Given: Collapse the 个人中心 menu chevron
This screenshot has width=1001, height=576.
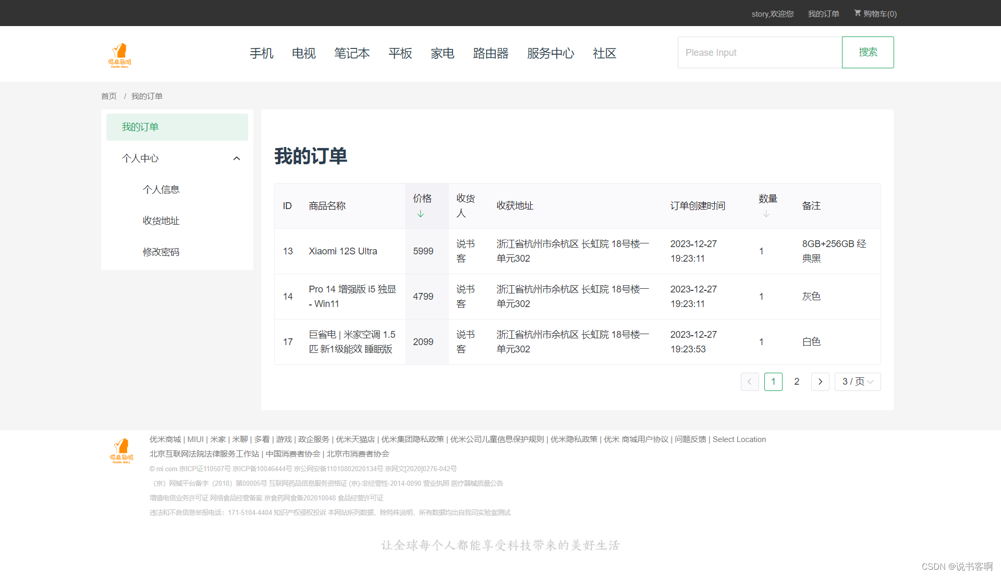Looking at the screenshot, I should tap(237, 158).
